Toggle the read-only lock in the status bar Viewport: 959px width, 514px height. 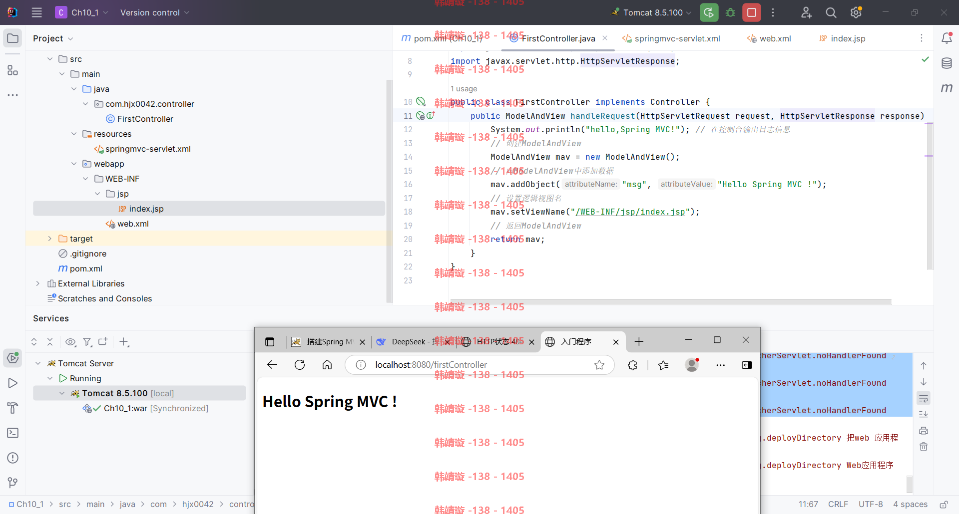[x=944, y=505]
